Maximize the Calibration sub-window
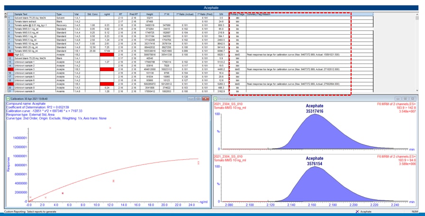The height and width of the screenshot is (216, 425). pyautogui.click(x=197, y=99)
